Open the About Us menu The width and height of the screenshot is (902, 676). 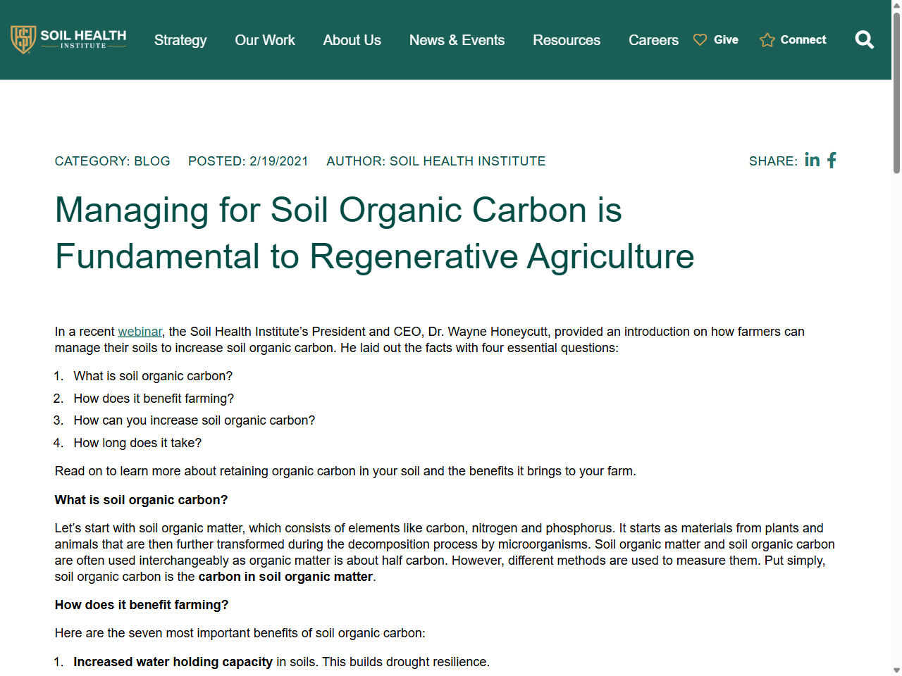coord(352,40)
